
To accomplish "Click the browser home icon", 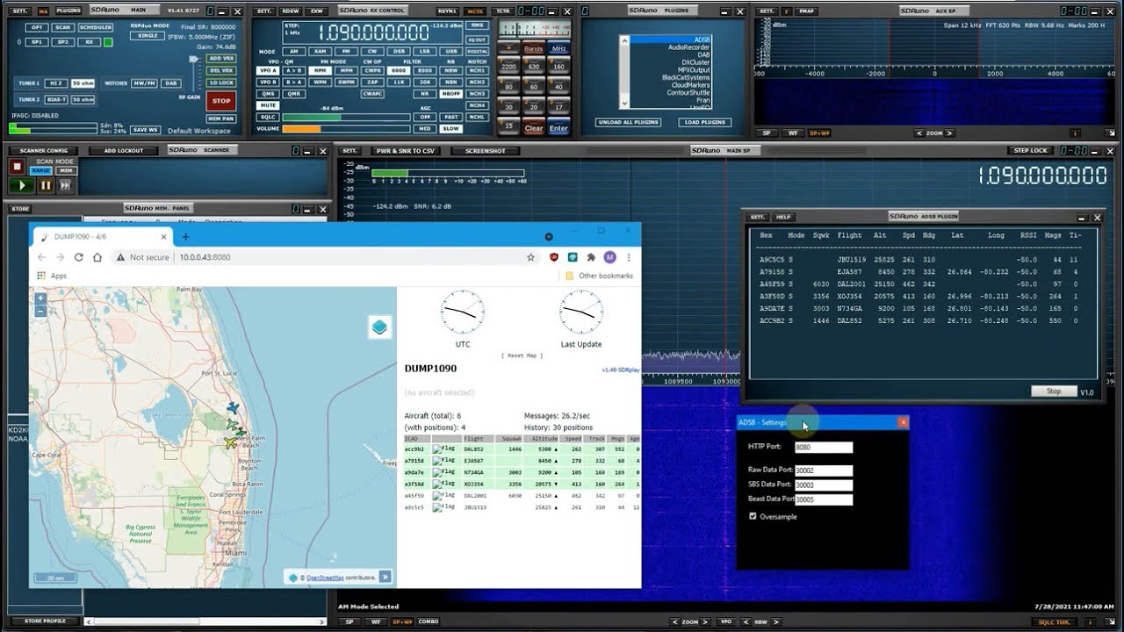I will (x=97, y=257).
